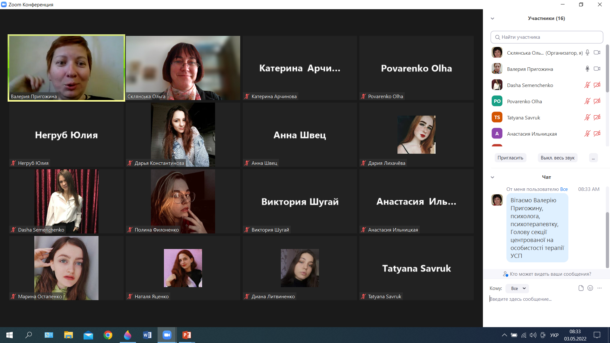Click the participants list scrollbar
The height and width of the screenshot is (343, 610).
(607, 68)
